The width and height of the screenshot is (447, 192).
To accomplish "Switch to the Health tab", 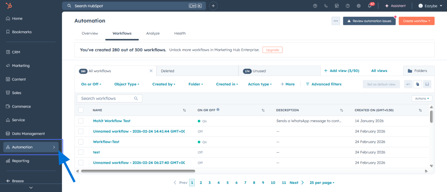I will 180,33.
